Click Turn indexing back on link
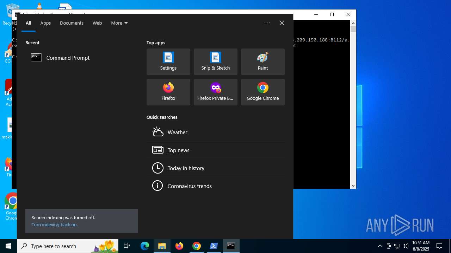This screenshot has width=451, height=253. pyautogui.click(x=55, y=225)
